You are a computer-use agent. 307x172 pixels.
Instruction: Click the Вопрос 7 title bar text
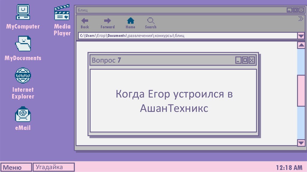(x=106, y=60)
